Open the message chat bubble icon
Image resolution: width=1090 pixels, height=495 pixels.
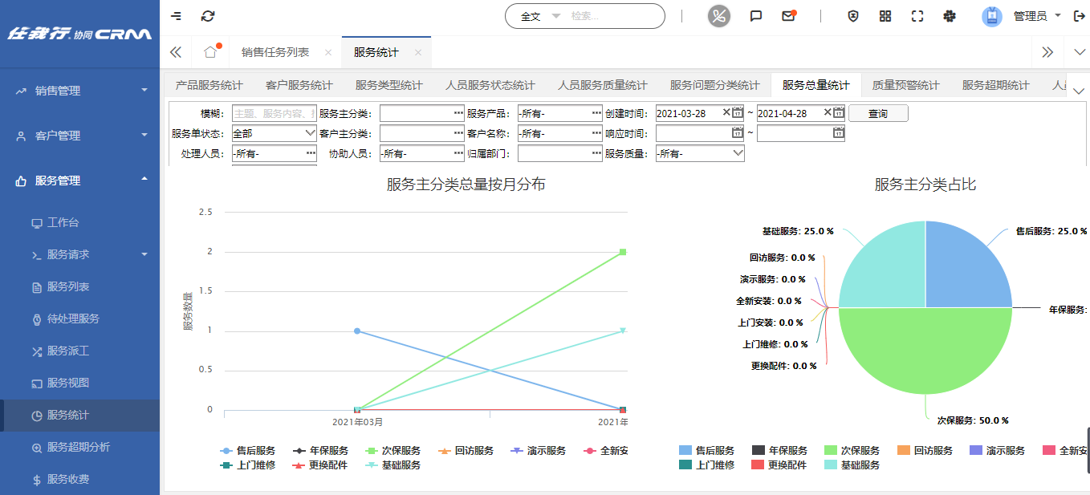[x=755, y=14]
